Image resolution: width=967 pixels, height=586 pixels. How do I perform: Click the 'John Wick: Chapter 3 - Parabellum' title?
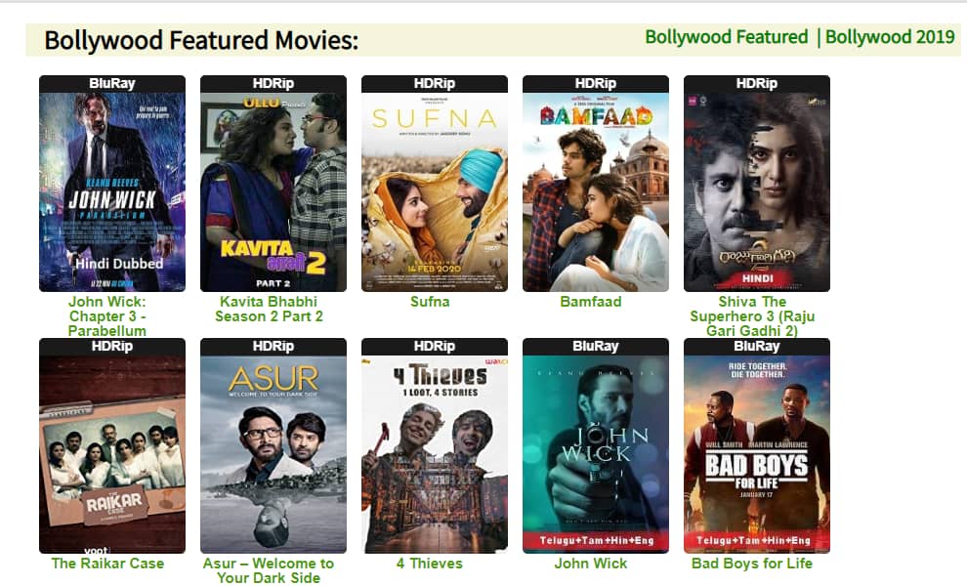[x=107, y=315]
